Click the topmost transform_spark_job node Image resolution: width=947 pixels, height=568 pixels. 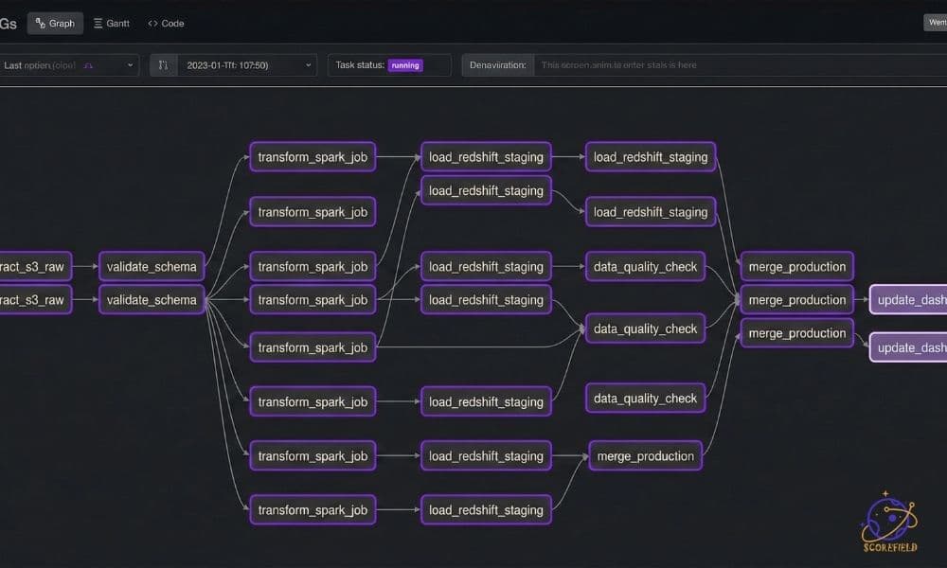click(312, 156)
